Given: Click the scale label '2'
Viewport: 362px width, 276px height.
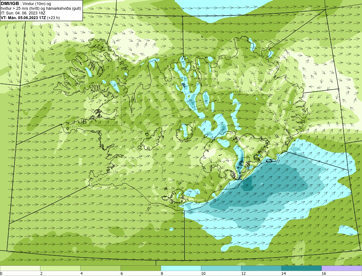Looking at the screenshot, I should pos(41,273).
